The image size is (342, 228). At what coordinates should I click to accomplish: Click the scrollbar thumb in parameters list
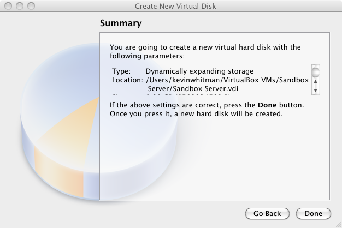coord(315,73)
